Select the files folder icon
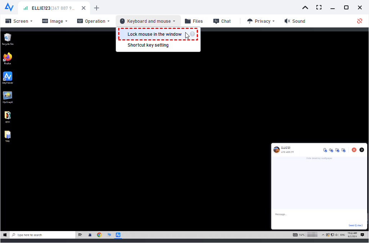The height and width of the screenshot is (243, 369). click(x=8, y=136)
